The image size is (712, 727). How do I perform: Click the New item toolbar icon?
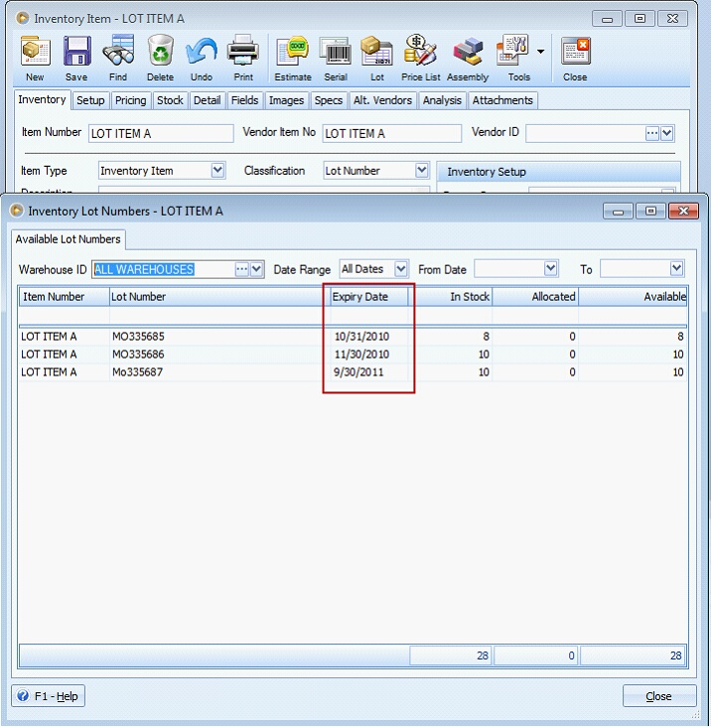[x=35, y=58]
